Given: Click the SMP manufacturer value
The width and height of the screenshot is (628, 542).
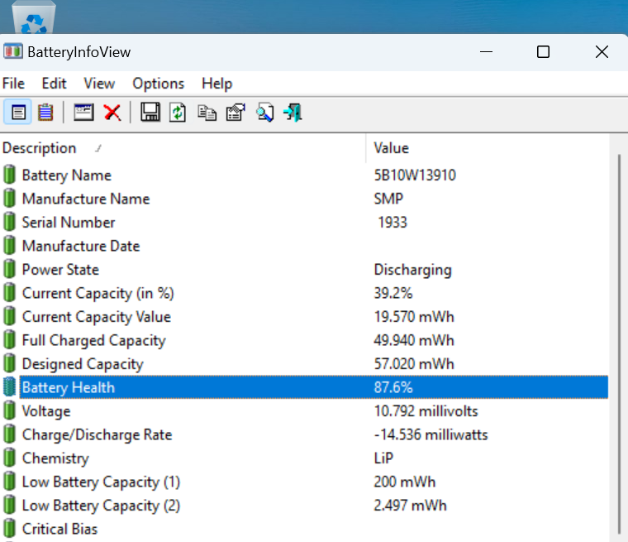Looking at the screenshot, I should click(x=388, y=199).
